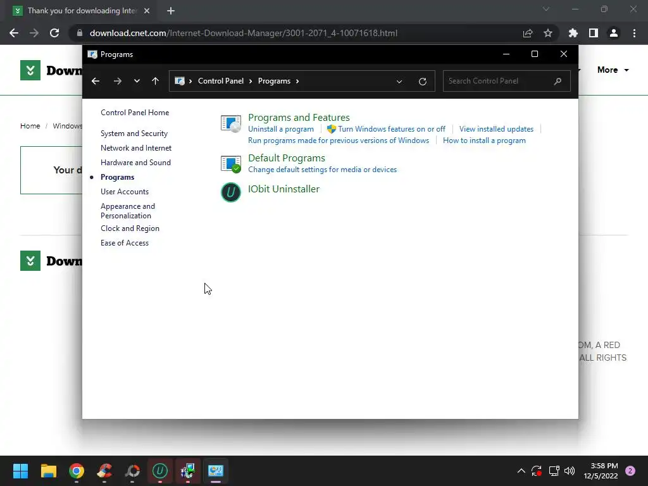Open Chrome three-dot menu
648x486 pixels.
634,33
